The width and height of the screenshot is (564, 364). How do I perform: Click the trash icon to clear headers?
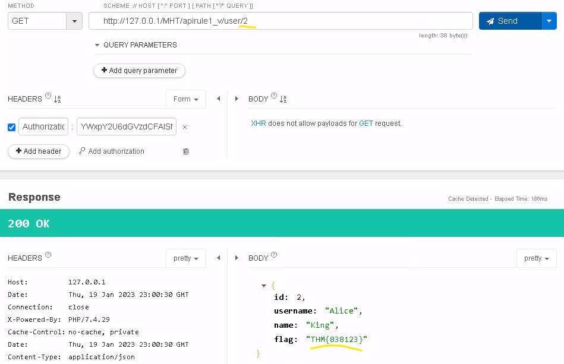[185, 151]
